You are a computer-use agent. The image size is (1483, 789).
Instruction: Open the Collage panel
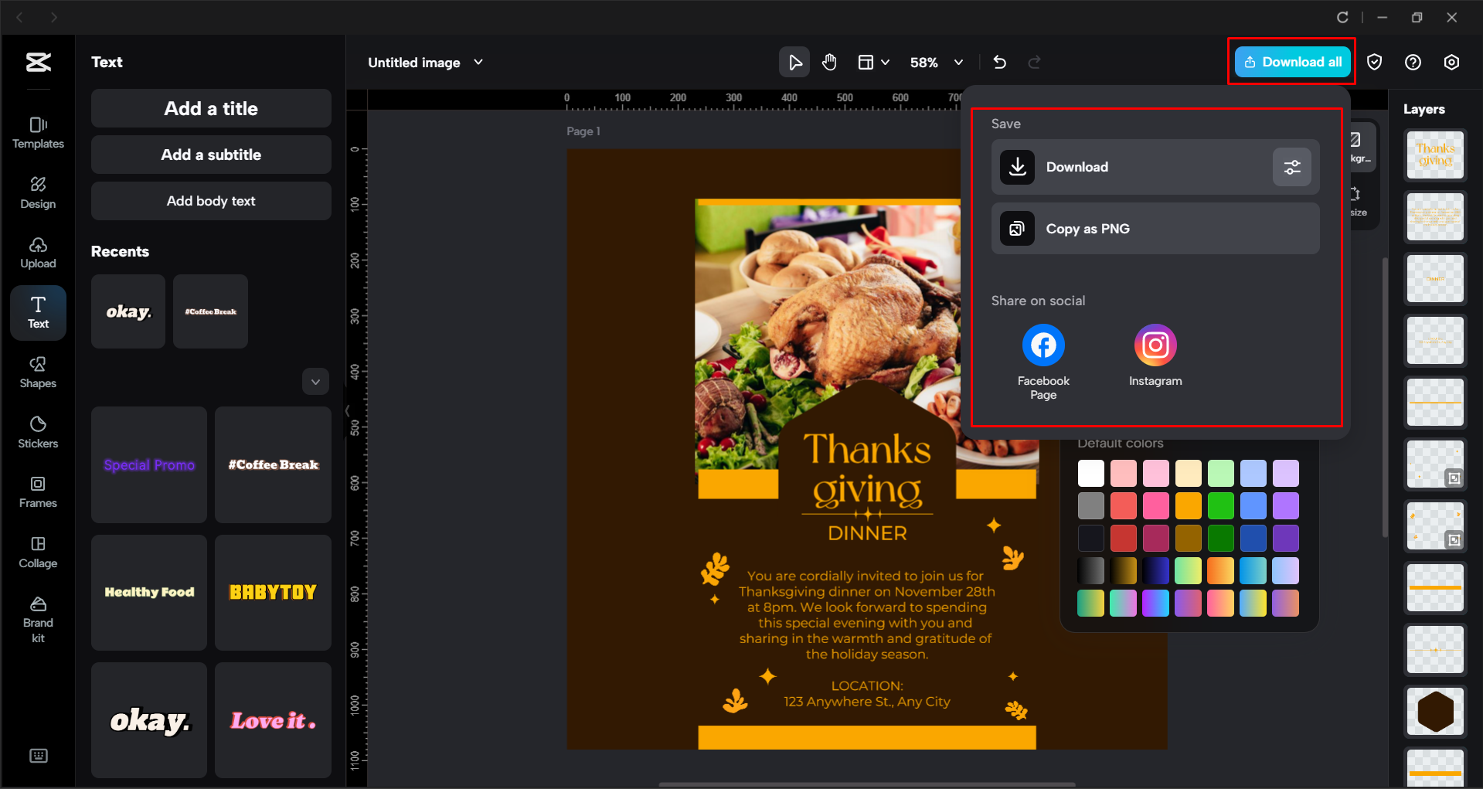[x=38, y=552]
